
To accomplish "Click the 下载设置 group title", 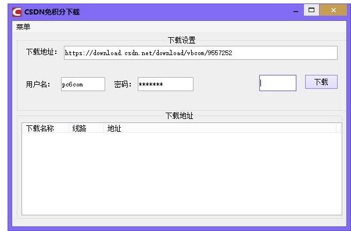I will point(181,40).
